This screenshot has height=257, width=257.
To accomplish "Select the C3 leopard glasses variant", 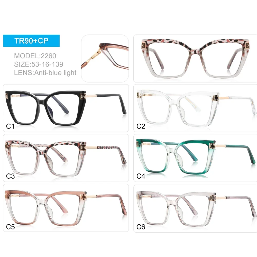I will (66, 158).
